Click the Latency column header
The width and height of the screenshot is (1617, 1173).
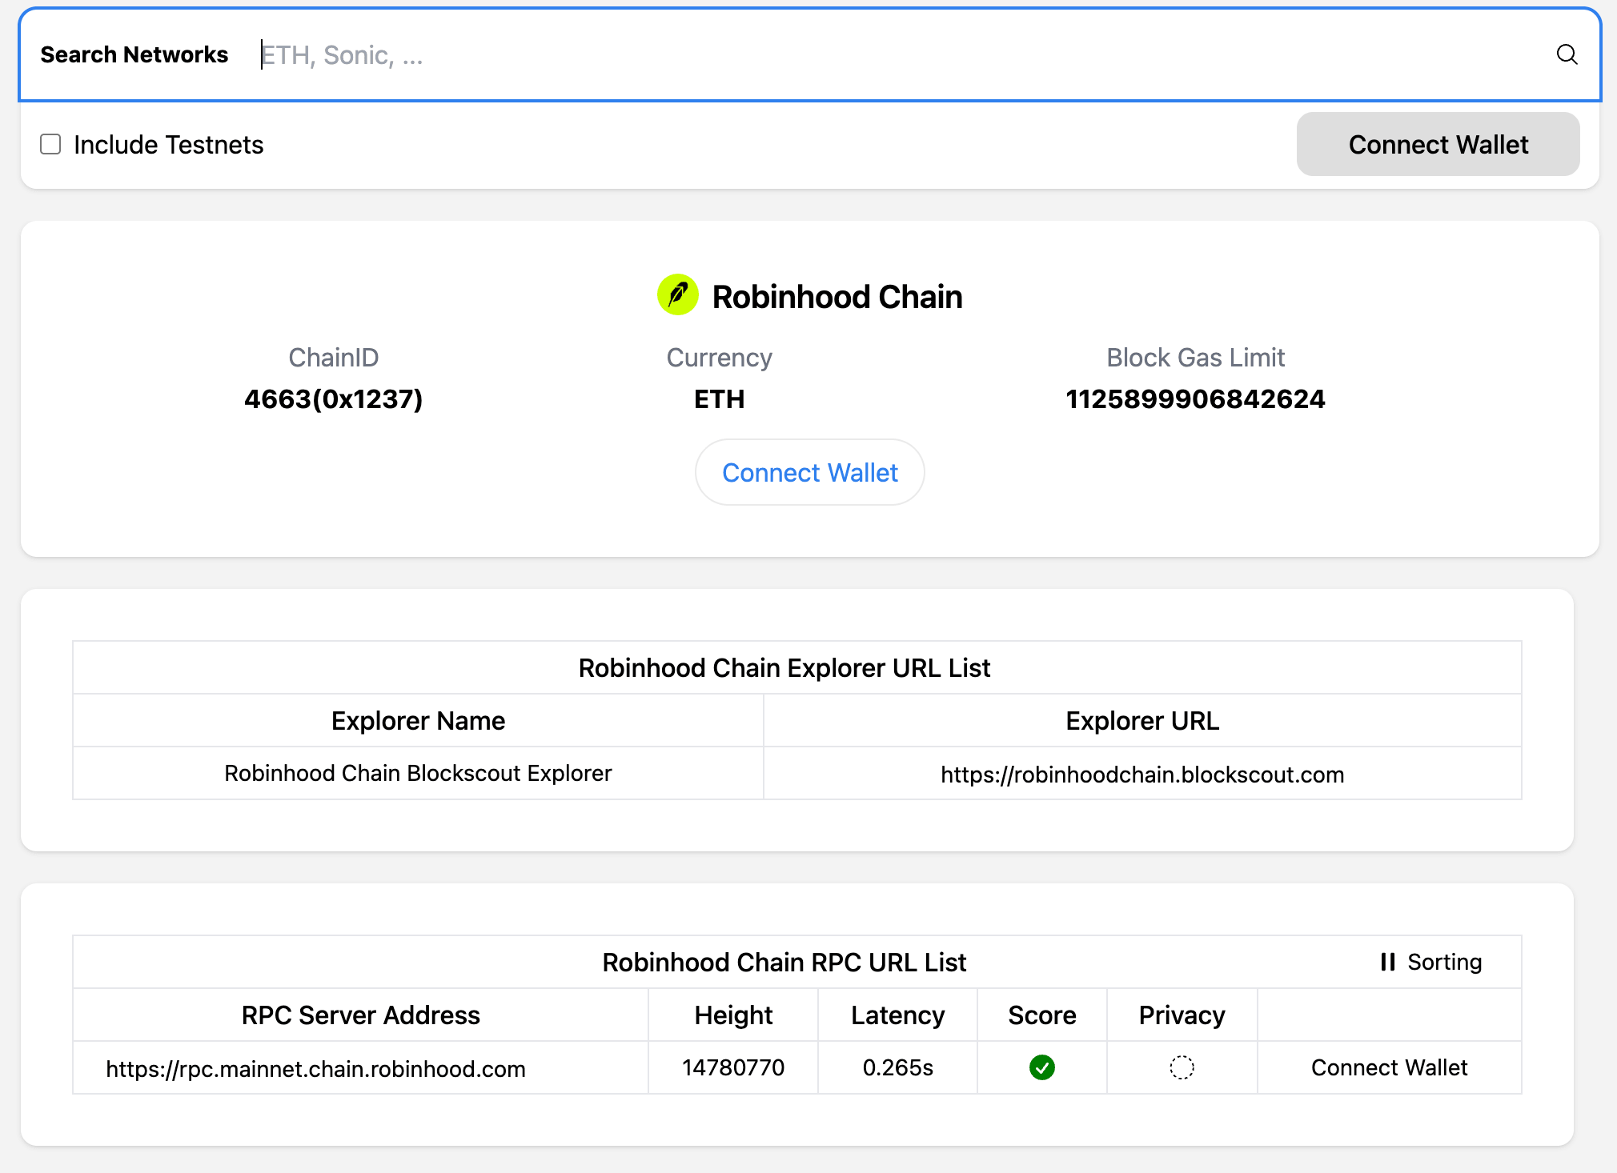pos(897,1015)
